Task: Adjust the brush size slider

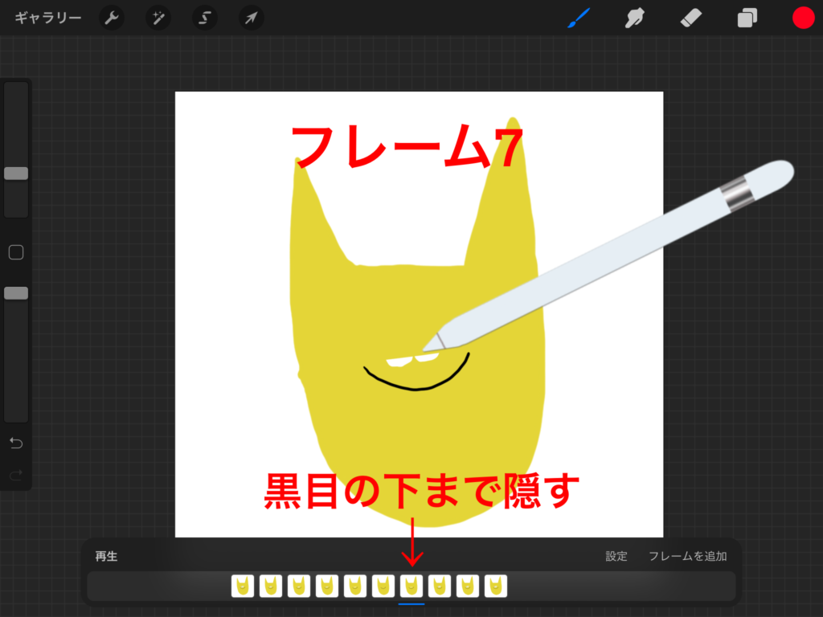Action: (15, 173)
